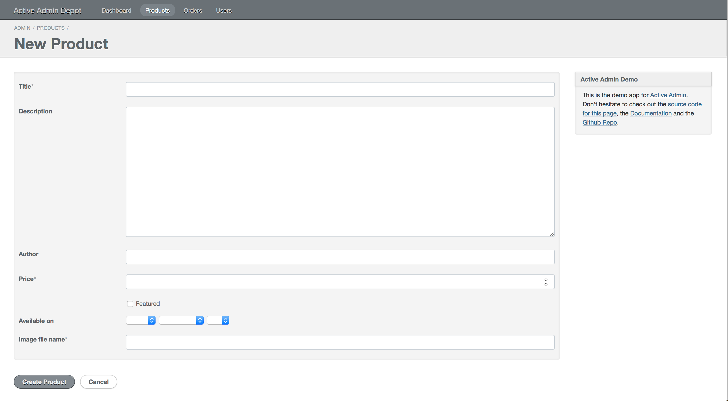
Task: Open the last Available on date dropdown
Action: [218, 320]
